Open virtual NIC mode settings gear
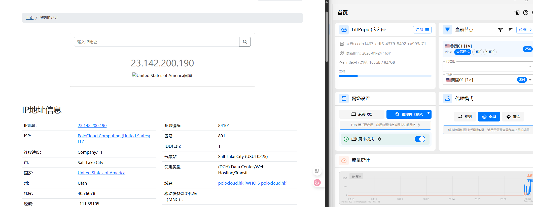Screen dimensions: 533x207 click(379, 139)
